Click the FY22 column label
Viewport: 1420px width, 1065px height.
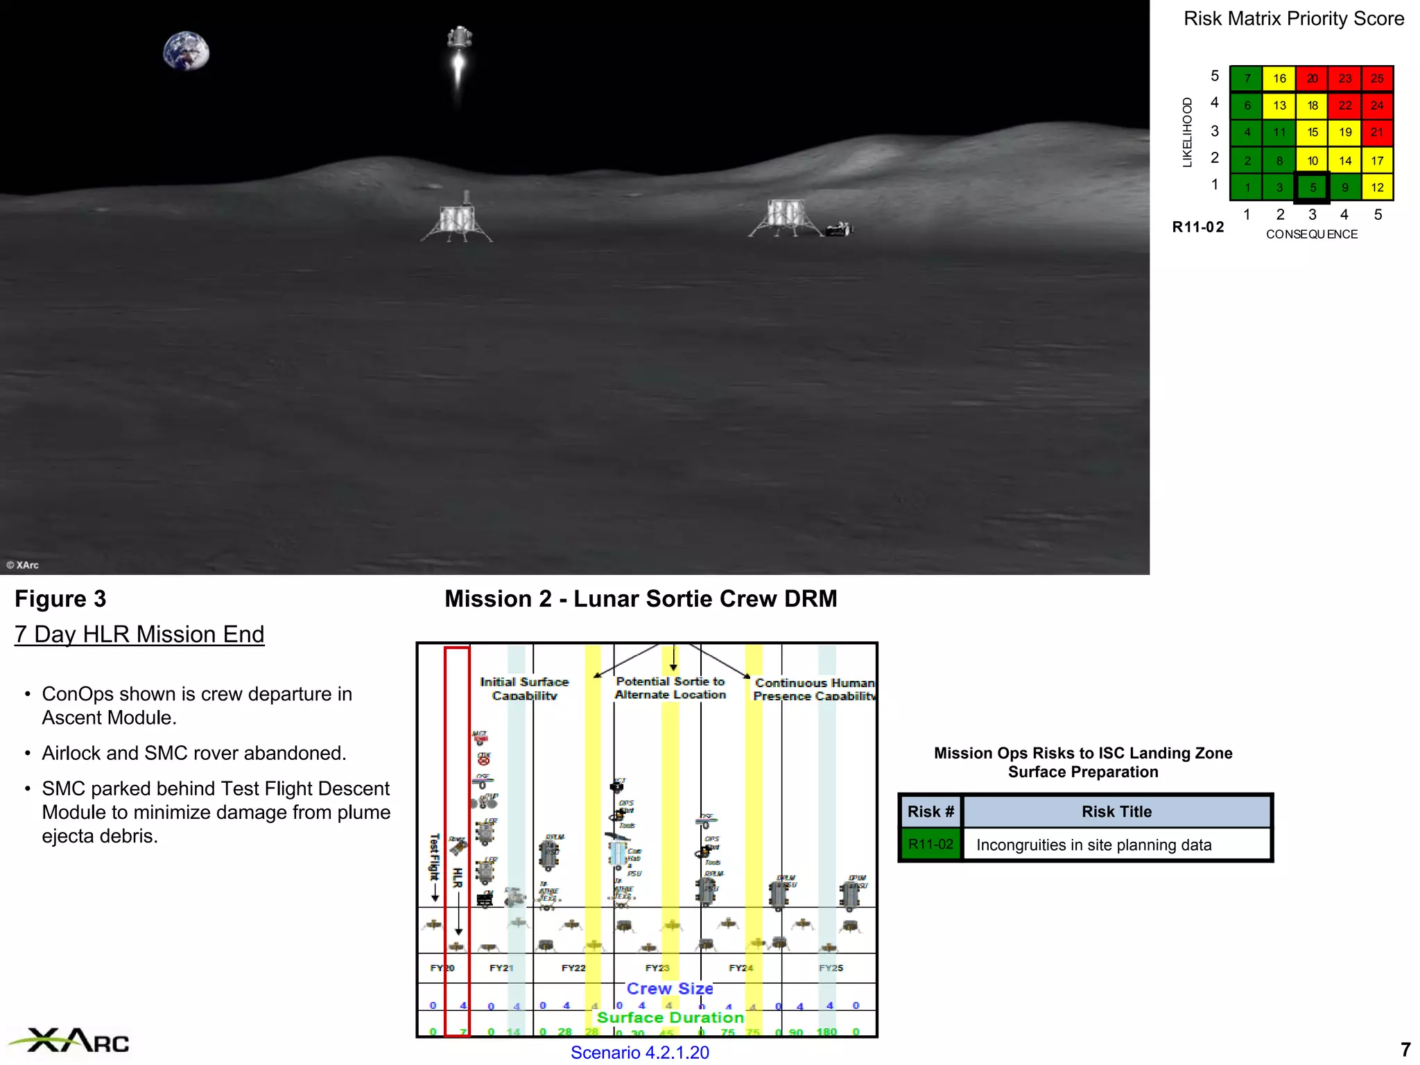(573, 968)
